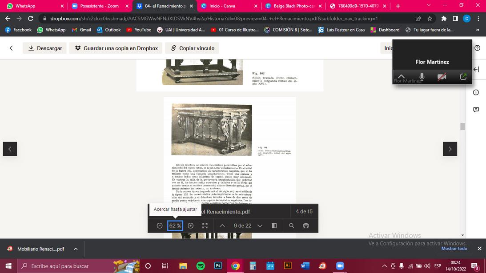The image size is (486, 273).
Task: Click the 9 de 22 page indicator
Action: [x=242, y=226]
